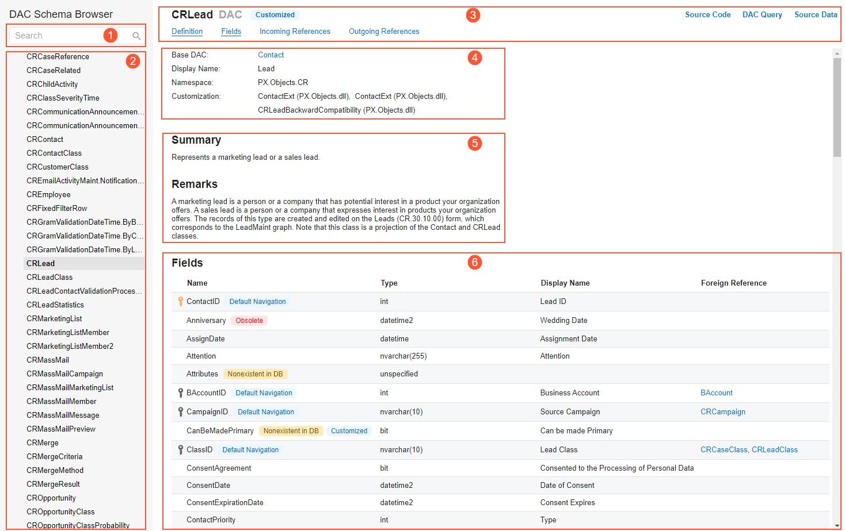Screen dimensions: 845x531
Task: Click the key icon beside CampaignID
Action: pyautogui.click(x=180, y=412)
